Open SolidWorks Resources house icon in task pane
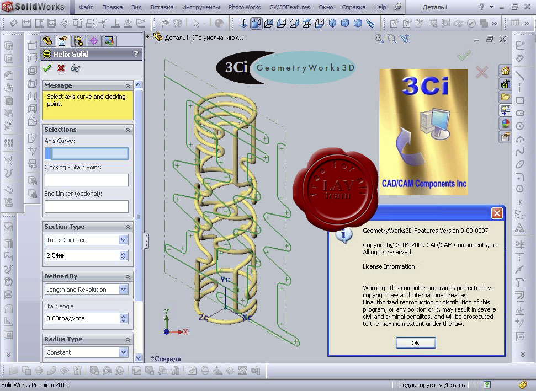Screen dimensions: 536x391 (x=505, y=71)
